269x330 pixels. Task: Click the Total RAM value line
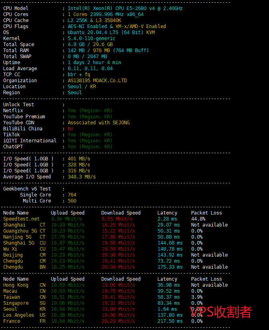click(108, 51)
